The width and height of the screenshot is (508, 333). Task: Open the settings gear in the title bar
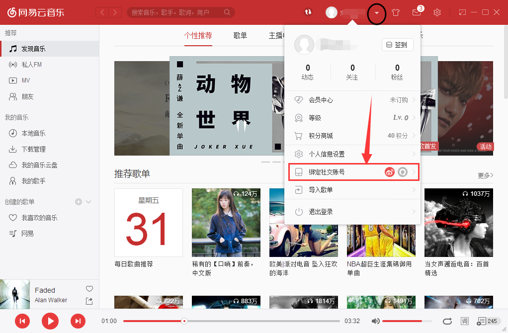click(437, 12)
